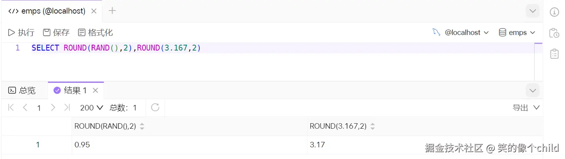This screenshot has width=565, height=159.
Task: Go to the next results page
Action: pos(53,108)
